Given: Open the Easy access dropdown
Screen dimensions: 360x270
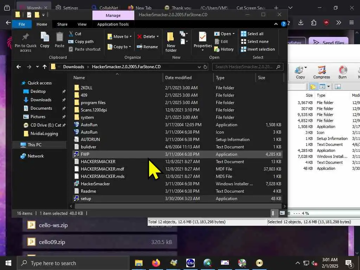Looking at the screenshot, I should click(184, 41).
